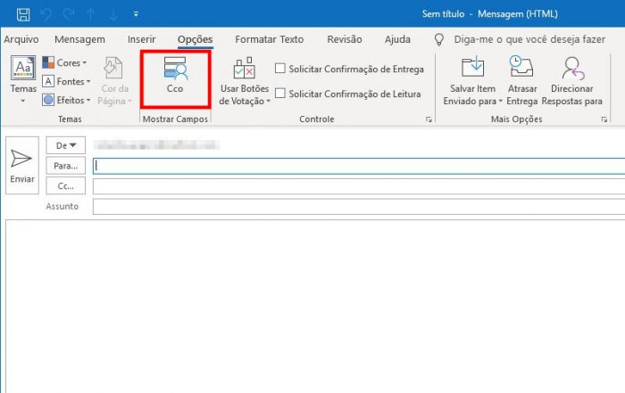Open the Revisão tab
This screenshot has height=393, width=625.
pos(345,39)
